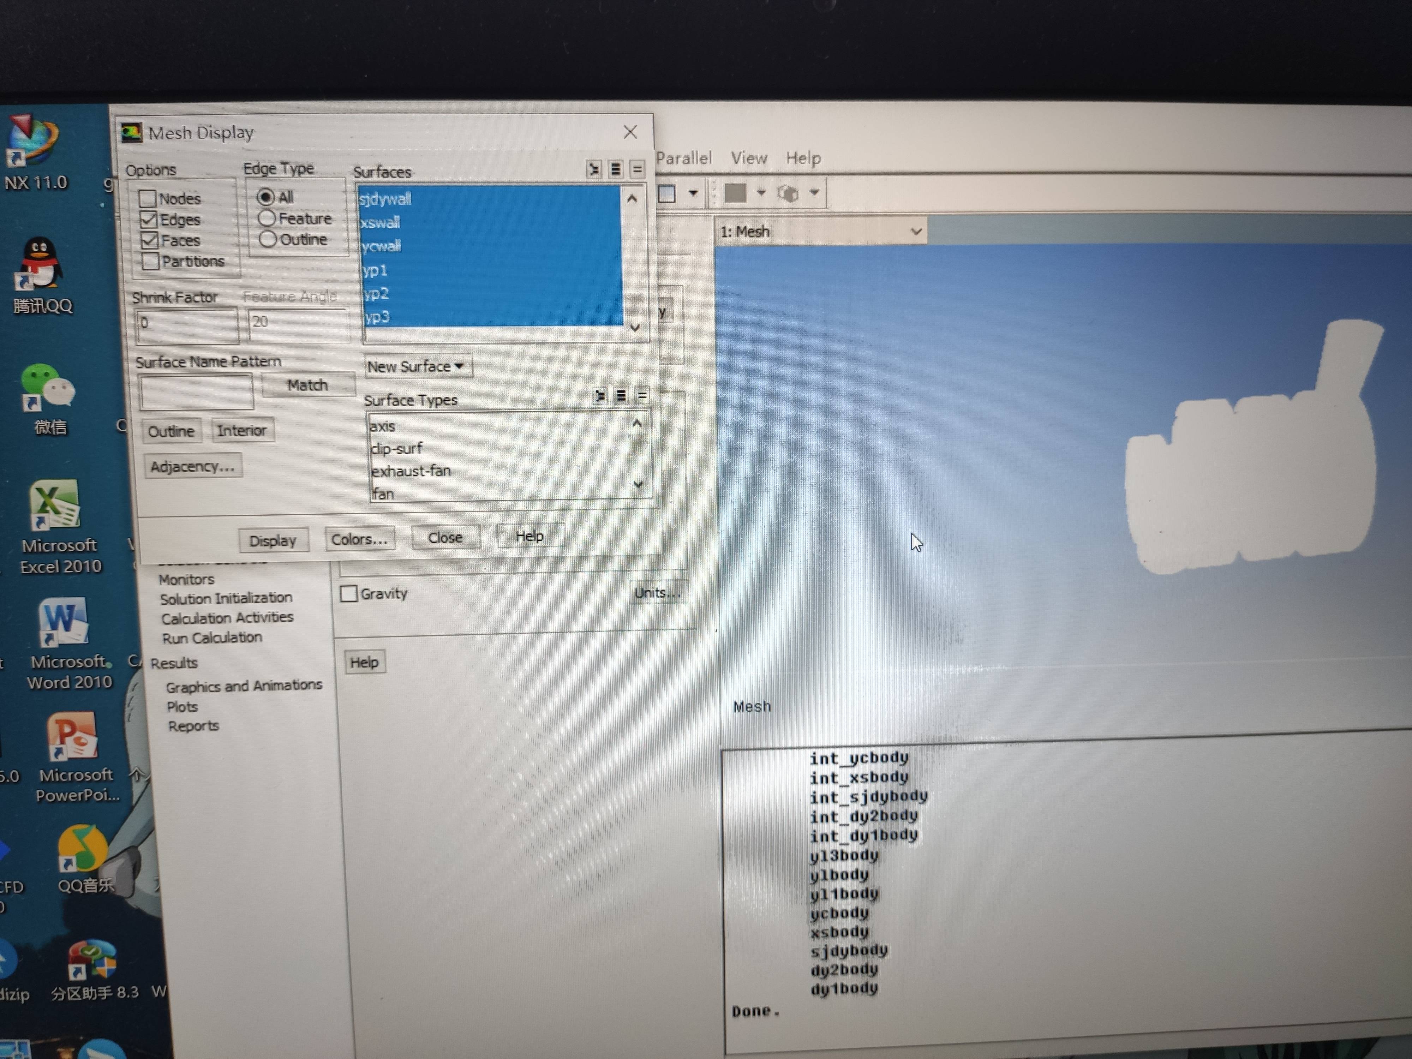Viewport: 1412px width, 1059px height.
Task: Toggle the Nodes checkbox
Action: click(x=148, y=198)
